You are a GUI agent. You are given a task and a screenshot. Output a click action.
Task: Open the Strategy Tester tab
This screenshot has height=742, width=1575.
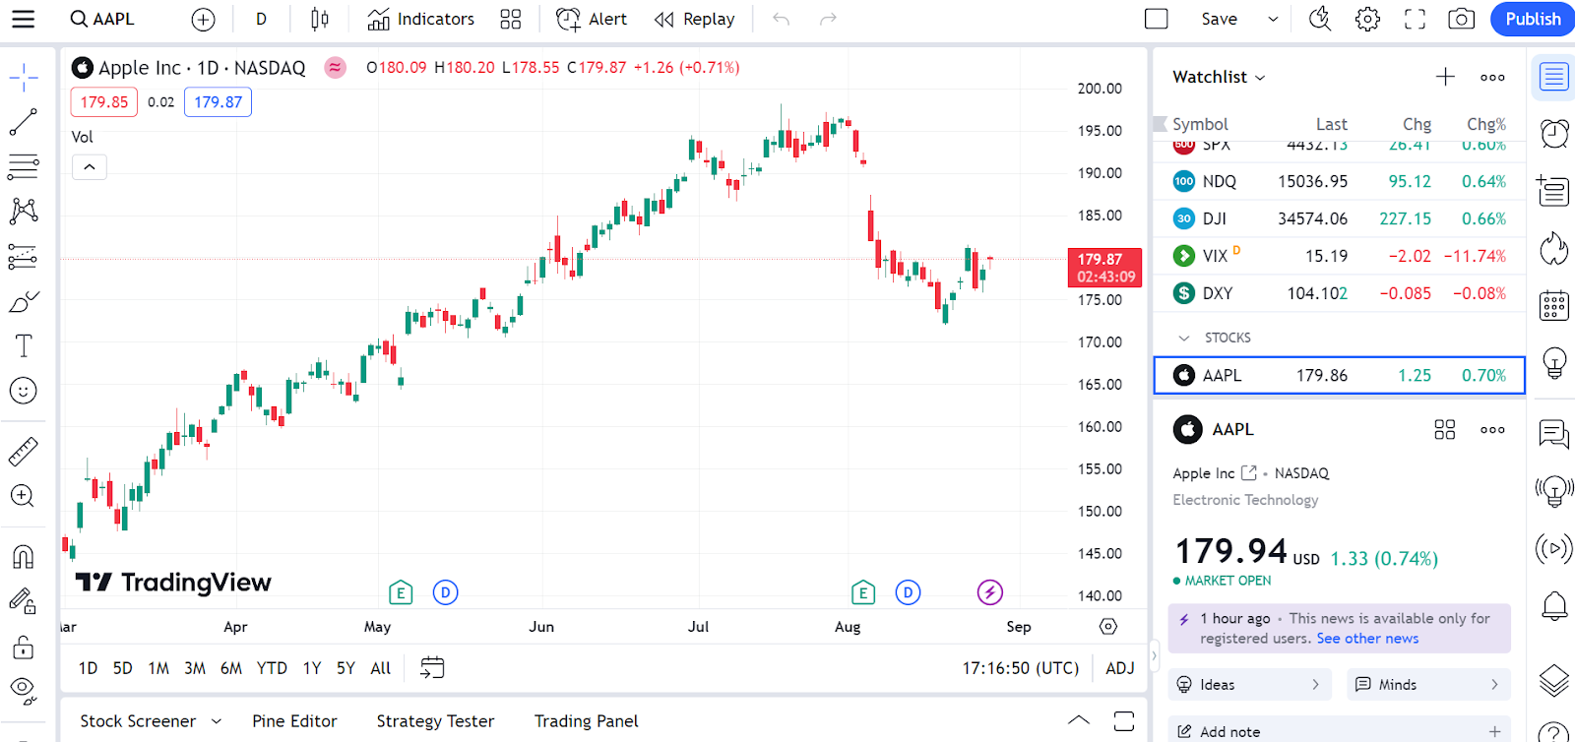[x=435, y=721]
